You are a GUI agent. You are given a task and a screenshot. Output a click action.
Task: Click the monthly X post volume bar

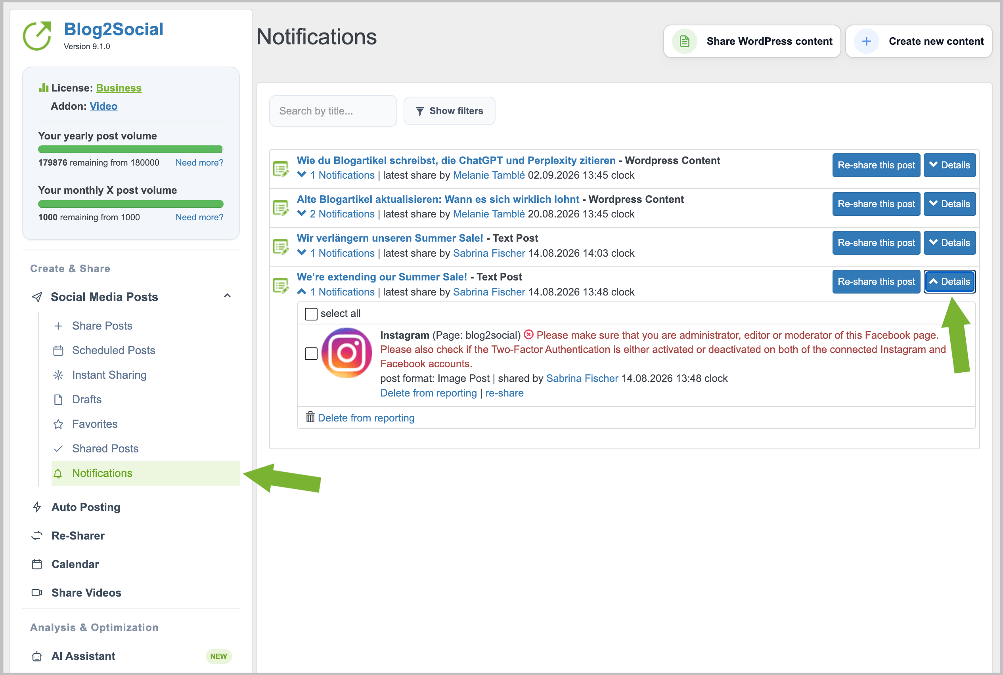tap(130, 204)
